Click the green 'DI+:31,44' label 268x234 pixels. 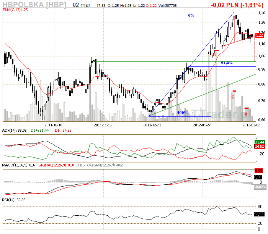pos(40,131)
